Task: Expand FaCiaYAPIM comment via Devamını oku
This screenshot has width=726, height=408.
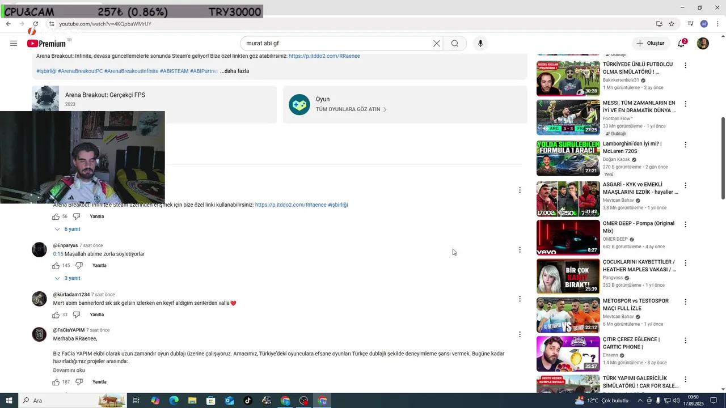Action: [69, 370]
